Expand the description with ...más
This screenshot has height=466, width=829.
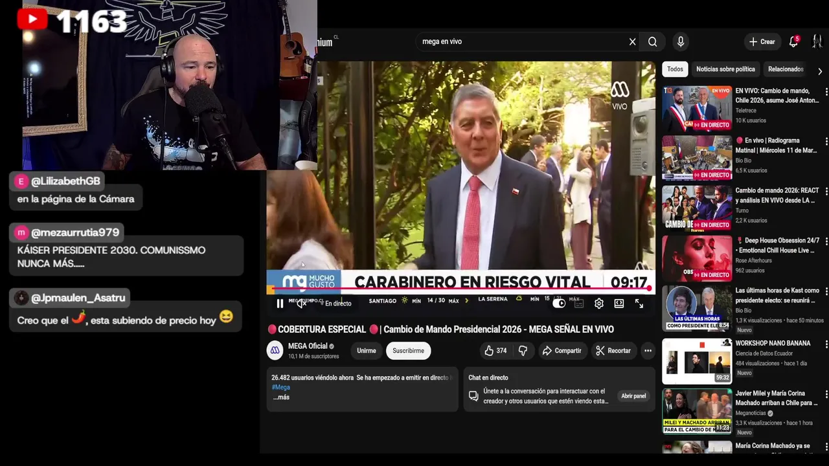click(281, 397)
